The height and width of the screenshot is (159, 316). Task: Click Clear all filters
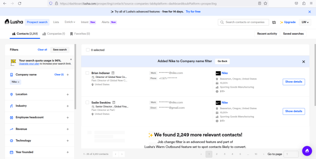tap(42, 50)
